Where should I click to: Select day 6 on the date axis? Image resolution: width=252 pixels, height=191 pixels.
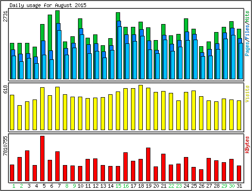52,186
